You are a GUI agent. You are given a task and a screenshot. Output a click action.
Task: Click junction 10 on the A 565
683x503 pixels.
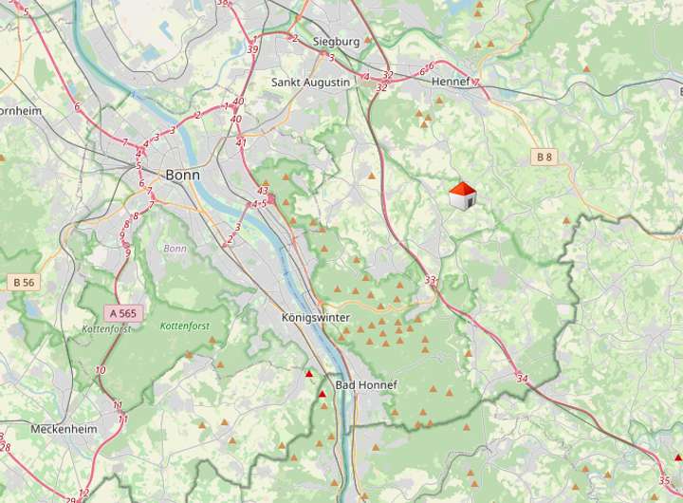pos(101,370)
